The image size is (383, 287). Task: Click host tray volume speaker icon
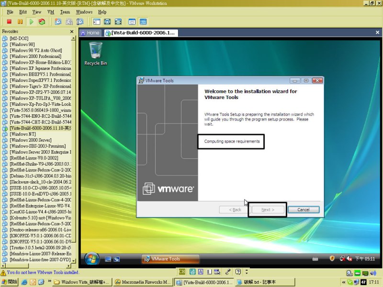tap(373, 273)
